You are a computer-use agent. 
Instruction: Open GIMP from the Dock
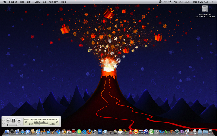110,132
